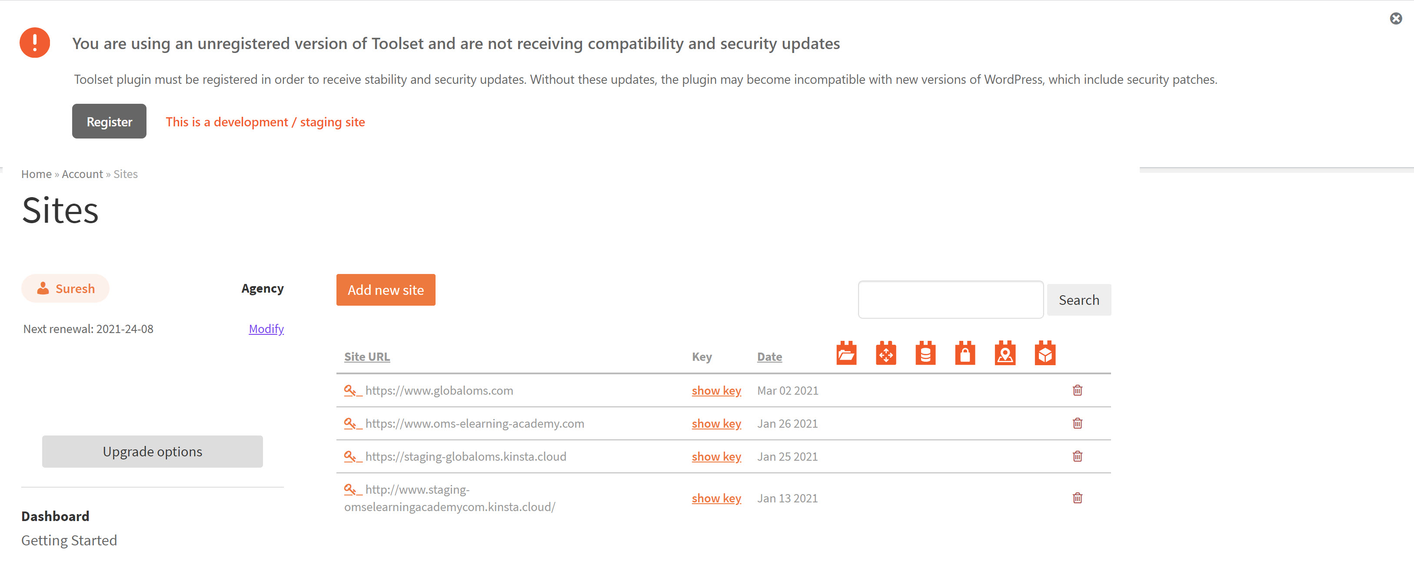Screen dimensions: 1414x561
Task: Open Getting Started in the Dashboard menu
Action: pyautogui.click(x=69, y=540)
